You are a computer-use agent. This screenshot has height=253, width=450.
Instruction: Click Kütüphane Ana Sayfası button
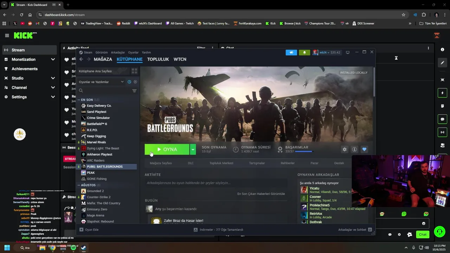coord(103,71)
